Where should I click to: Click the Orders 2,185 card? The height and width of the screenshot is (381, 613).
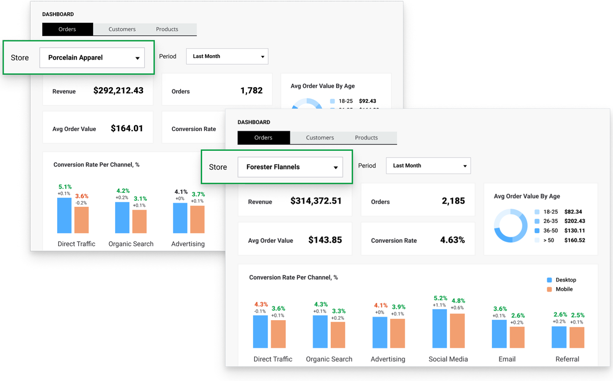coord(417,201)
